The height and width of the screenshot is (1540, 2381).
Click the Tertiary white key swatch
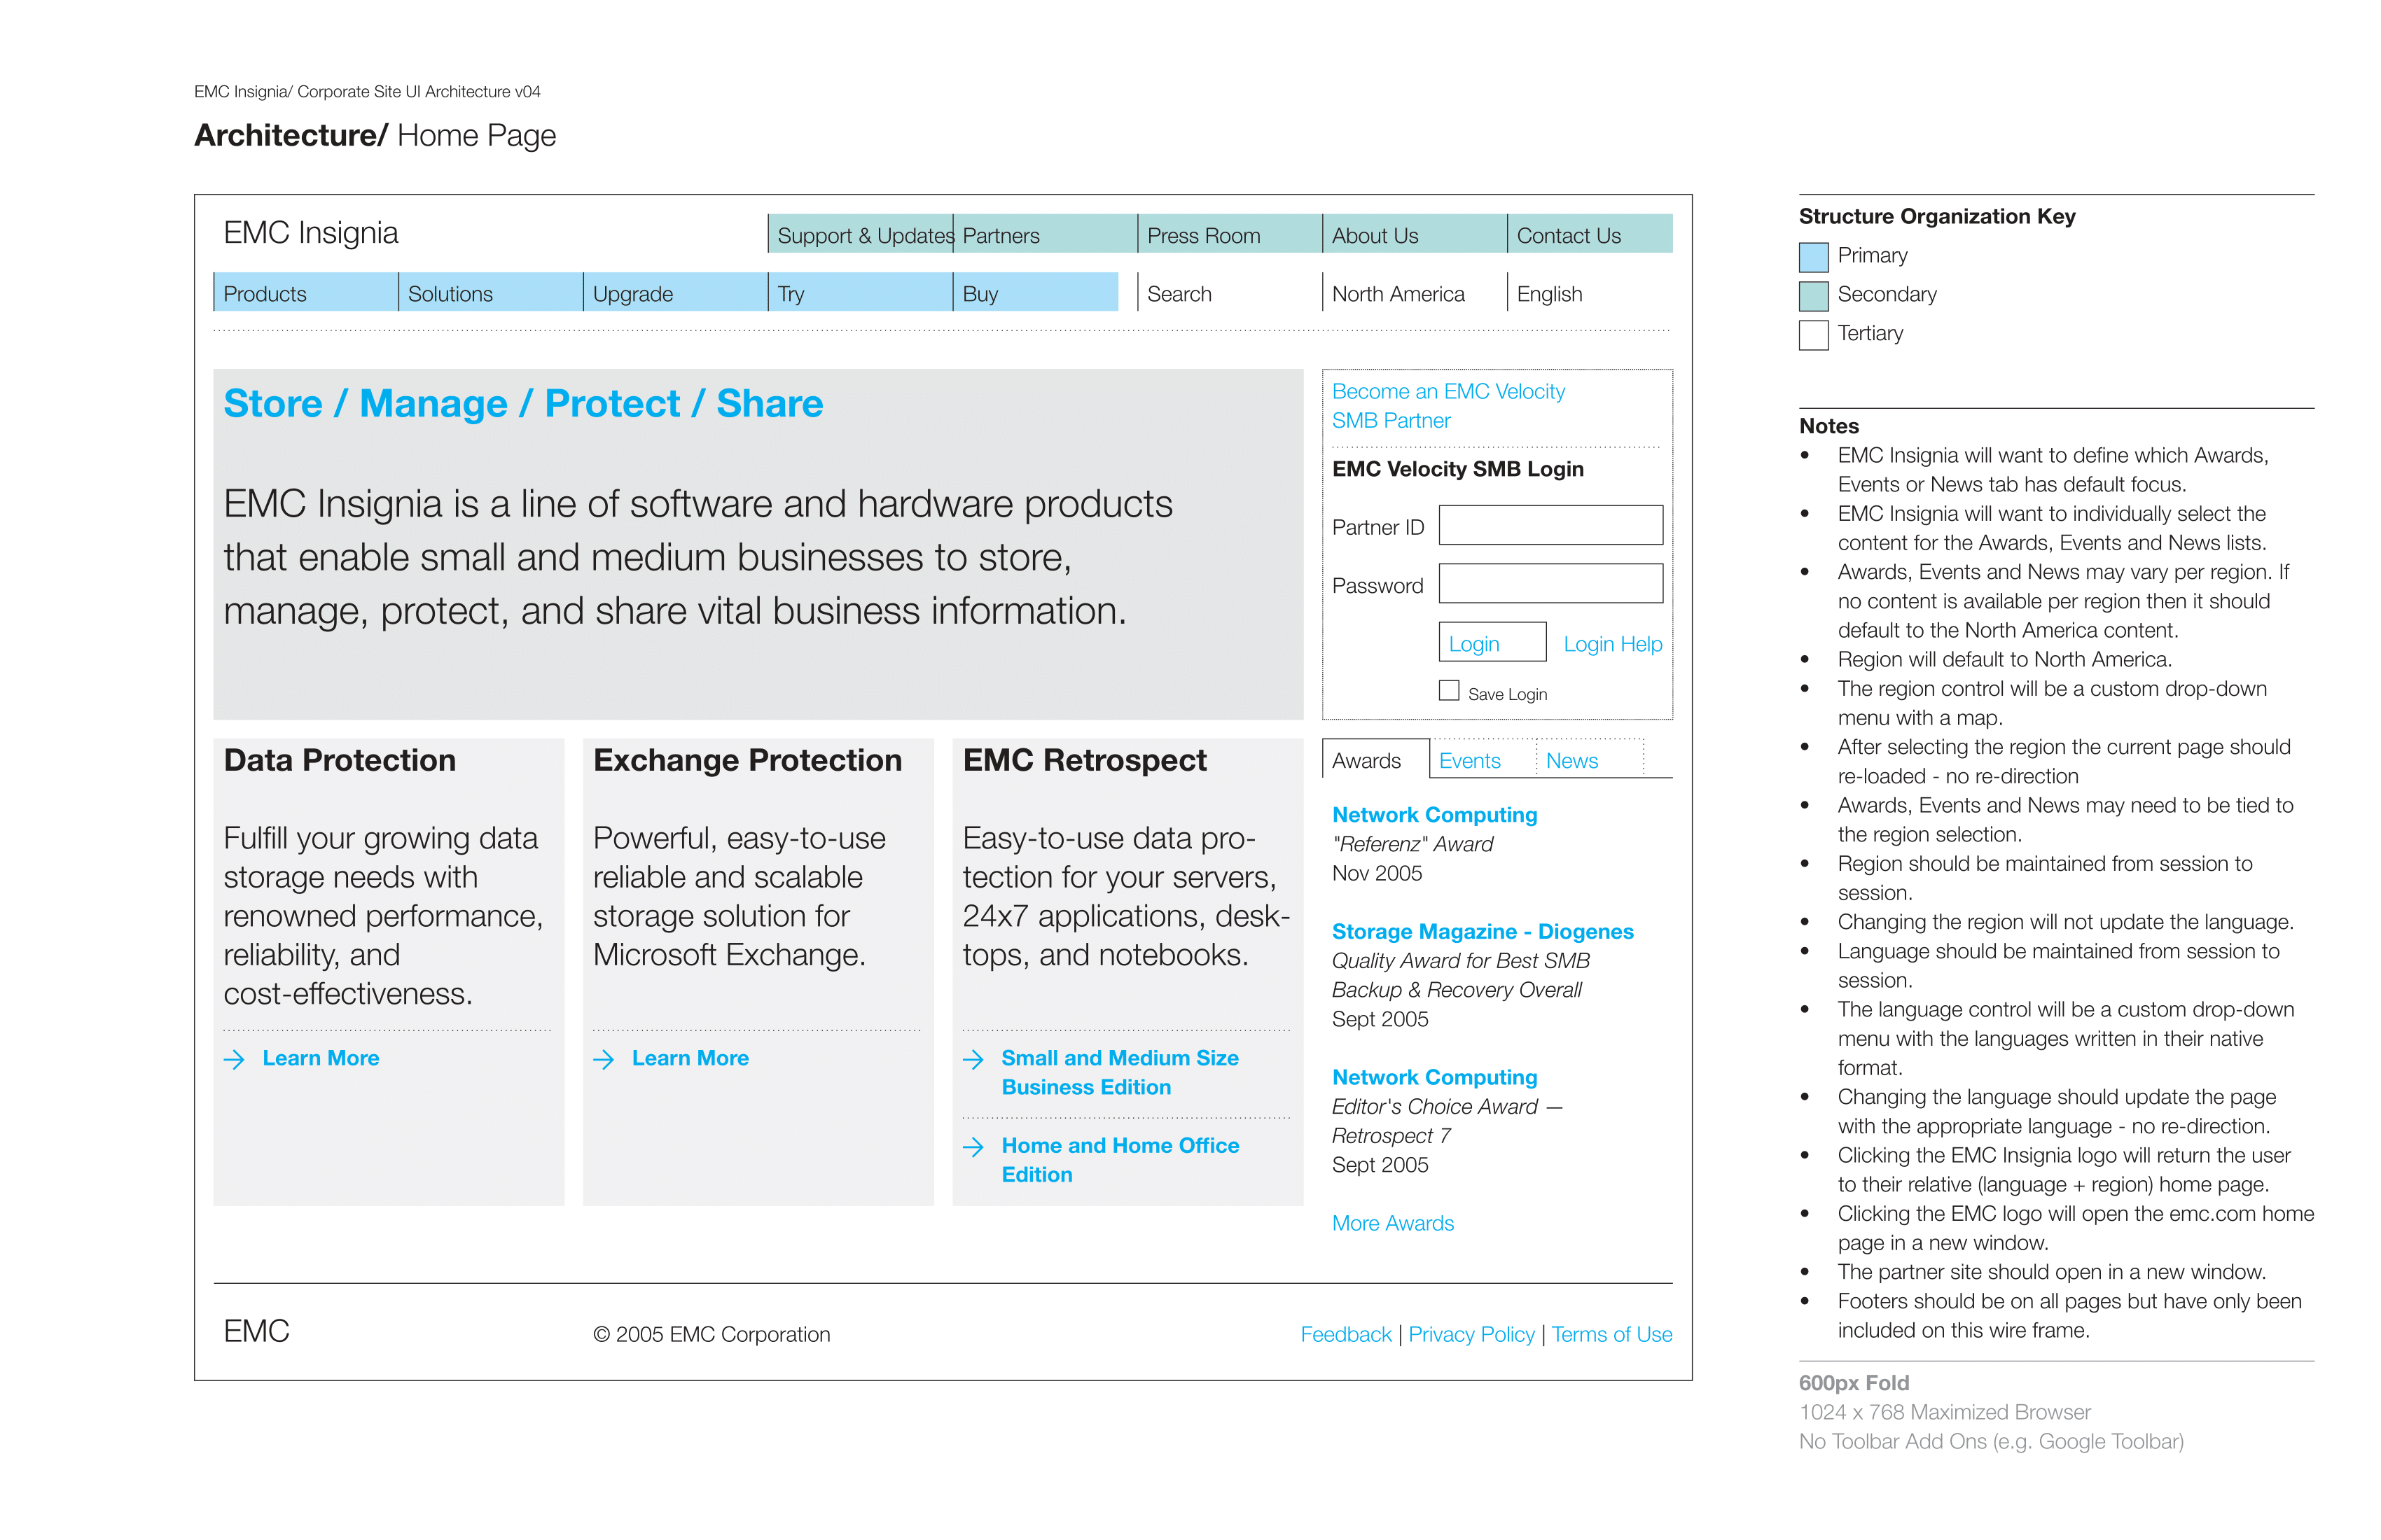click(x=1814, y=335)
